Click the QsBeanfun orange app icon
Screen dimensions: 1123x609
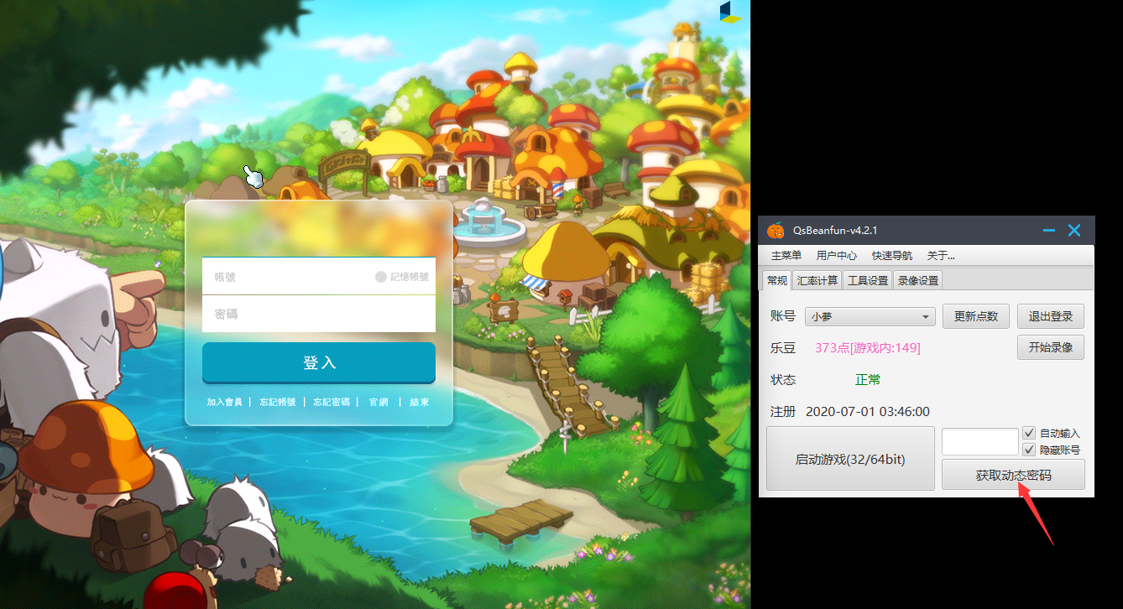click(776, 231)
